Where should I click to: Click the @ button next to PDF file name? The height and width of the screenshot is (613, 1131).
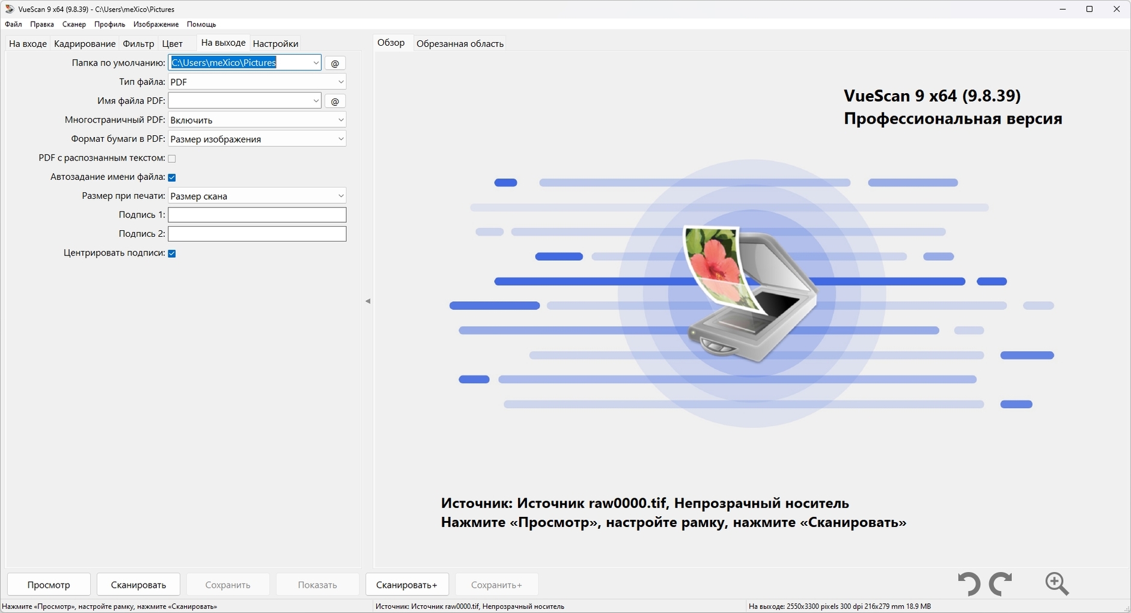335,101
